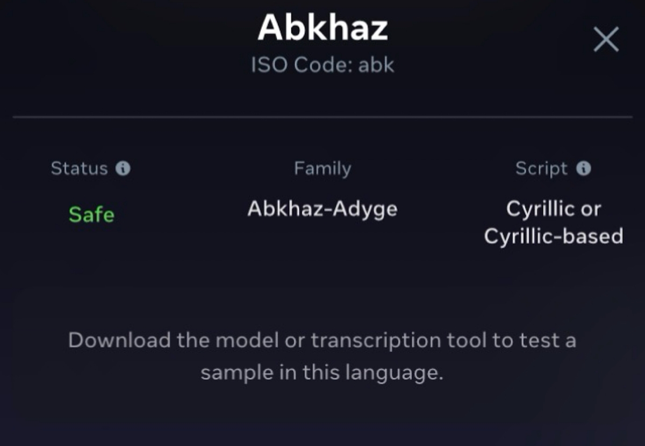This screenshot has width=645, height=446.
Task: Click the Script column label
Action: (541, 169)
